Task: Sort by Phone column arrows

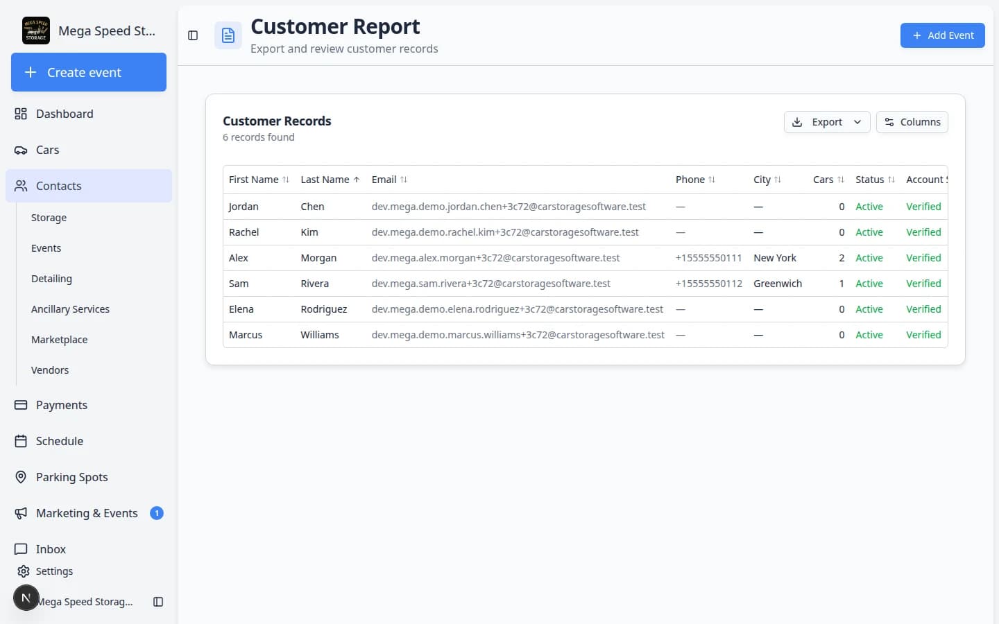Action: click(712, 180)
